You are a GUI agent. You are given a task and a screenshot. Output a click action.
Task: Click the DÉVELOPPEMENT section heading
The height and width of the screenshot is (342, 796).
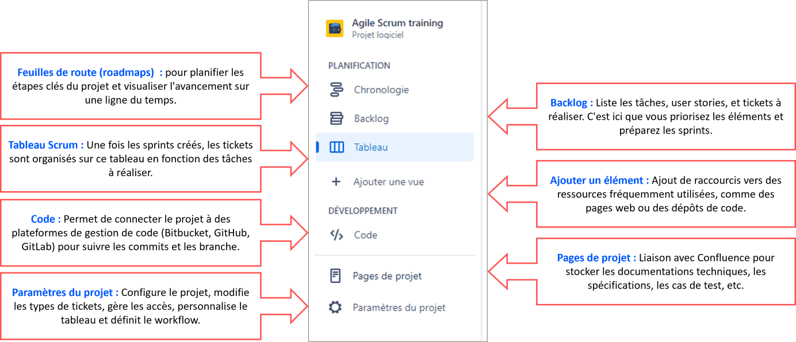point(363,211)
